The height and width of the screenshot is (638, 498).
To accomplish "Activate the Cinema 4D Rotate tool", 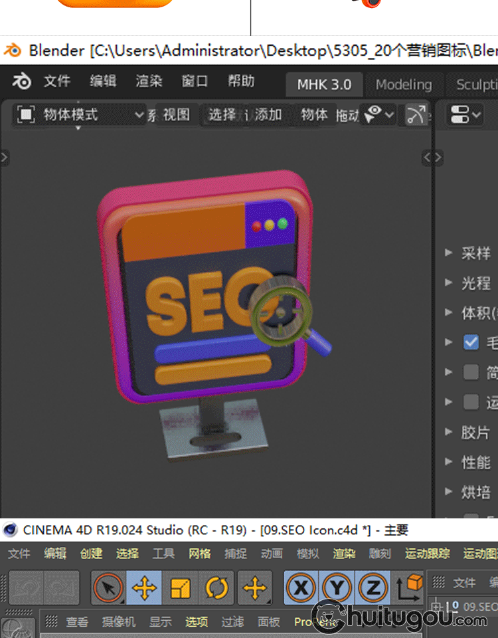I will tap(216, 587).
